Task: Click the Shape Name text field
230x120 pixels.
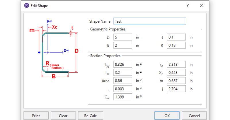Action: click(149, 21)
